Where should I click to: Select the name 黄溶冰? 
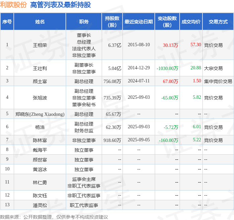[40, 169]
